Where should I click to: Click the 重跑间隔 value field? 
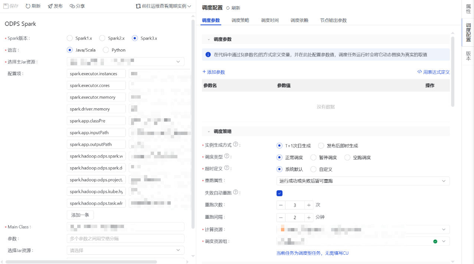click(x=295, y=217)
